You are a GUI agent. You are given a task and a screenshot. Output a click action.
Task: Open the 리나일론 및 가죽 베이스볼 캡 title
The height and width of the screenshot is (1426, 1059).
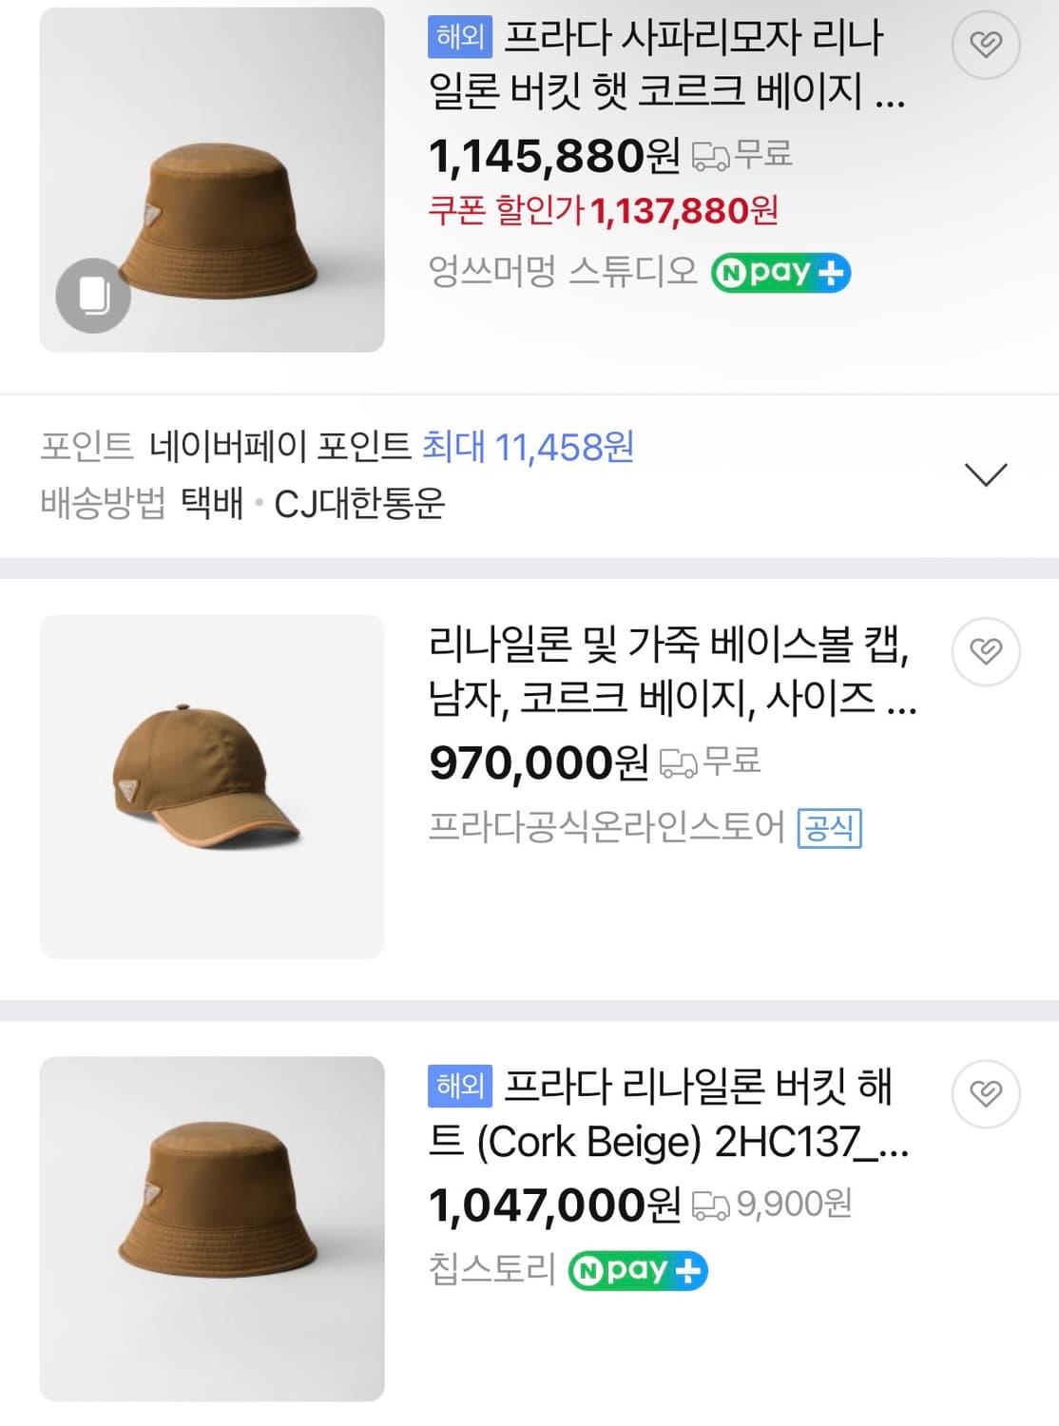(670, 671)
